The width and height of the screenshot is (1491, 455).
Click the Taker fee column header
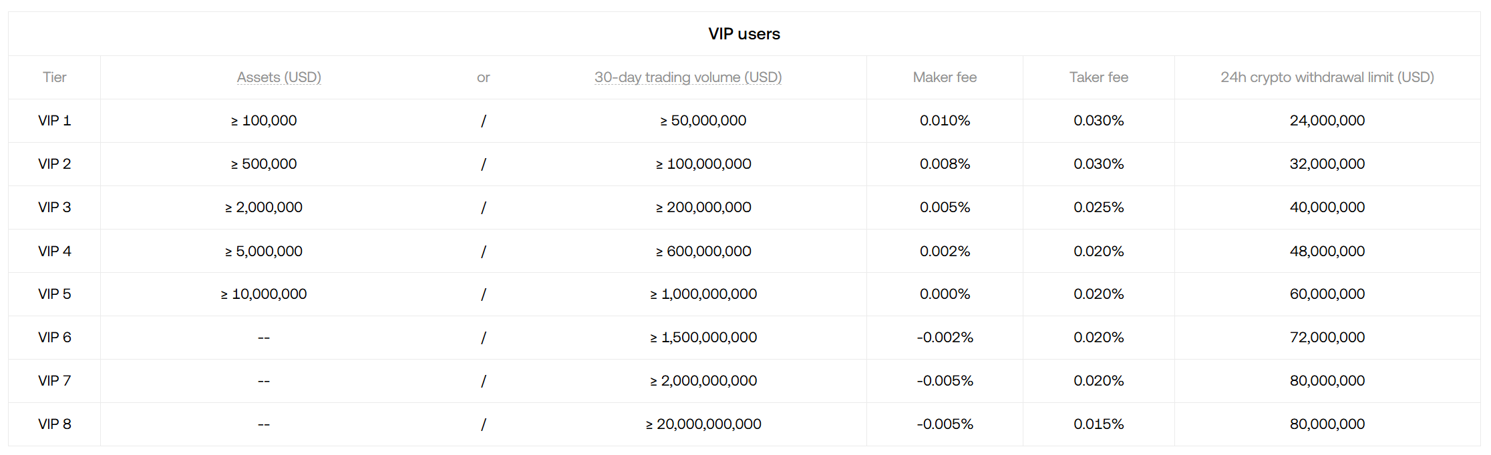[x=1098, y=77]
